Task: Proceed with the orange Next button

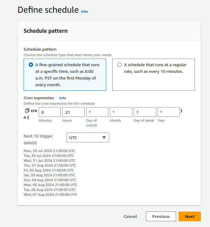Action: [x=190, y=216]
